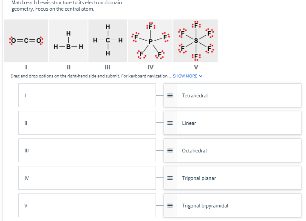Click the drag handle icon beside Tetrahedral
This screenshot has height=221, width=306.
tap(170, 95)
